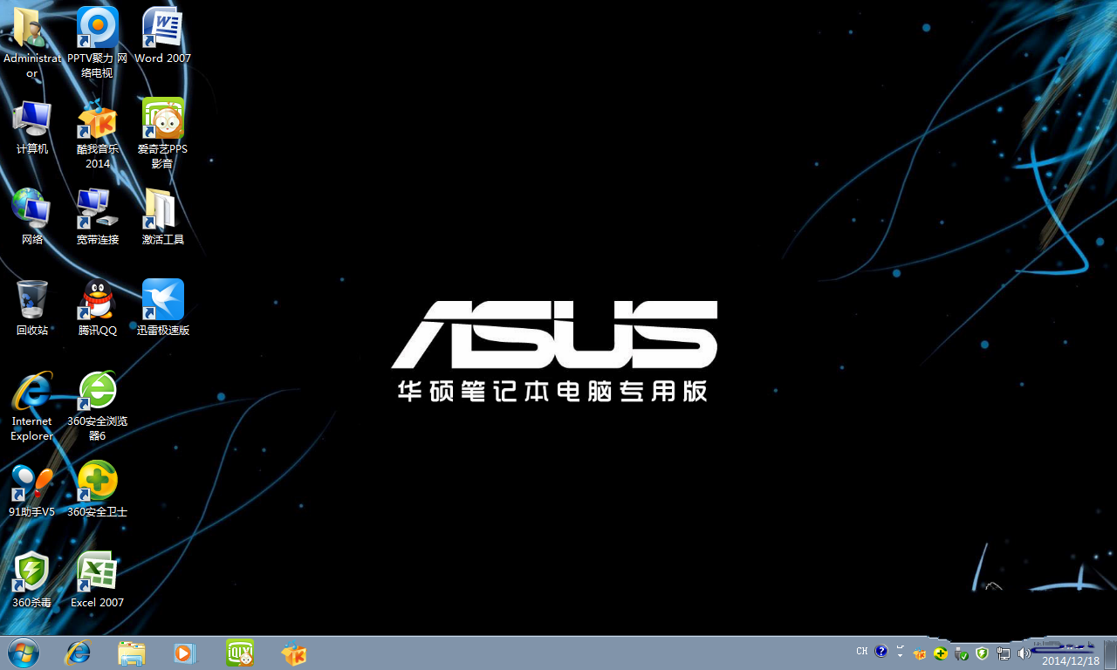Click the volume speaker tray icon
Image resolution: width=1117 pixels, height=670 pixels.
(x=1024, y=653)
